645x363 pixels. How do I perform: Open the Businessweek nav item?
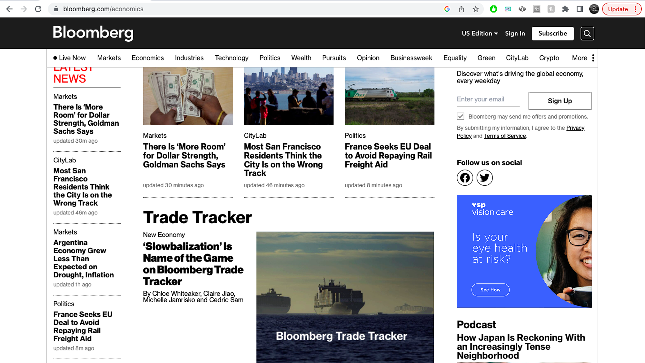[x=411, y=58]
